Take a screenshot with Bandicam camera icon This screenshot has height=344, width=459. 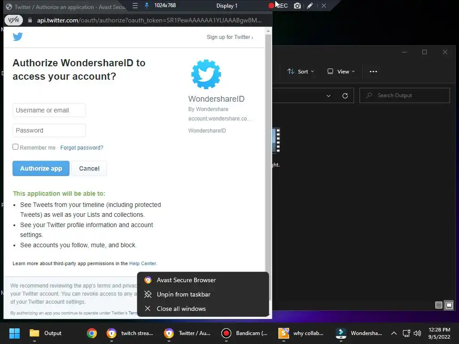(297, 5)
